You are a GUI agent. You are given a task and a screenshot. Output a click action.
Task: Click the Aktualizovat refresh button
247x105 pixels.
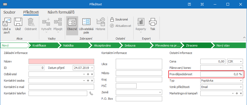point(121,26)
